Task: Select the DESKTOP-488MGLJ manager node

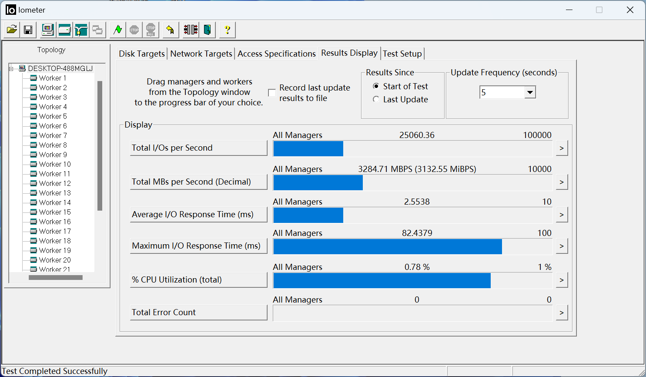Action: [x=60, y=68]
